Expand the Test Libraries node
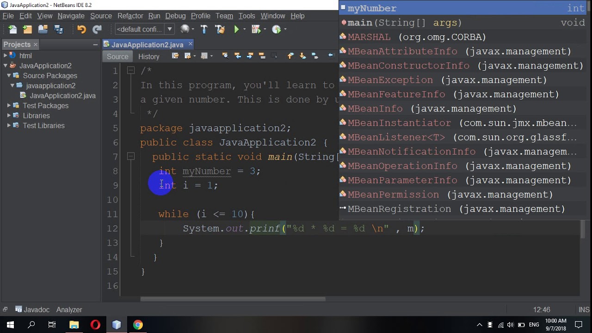Screen dimensions: 592x333 point(9,125)
